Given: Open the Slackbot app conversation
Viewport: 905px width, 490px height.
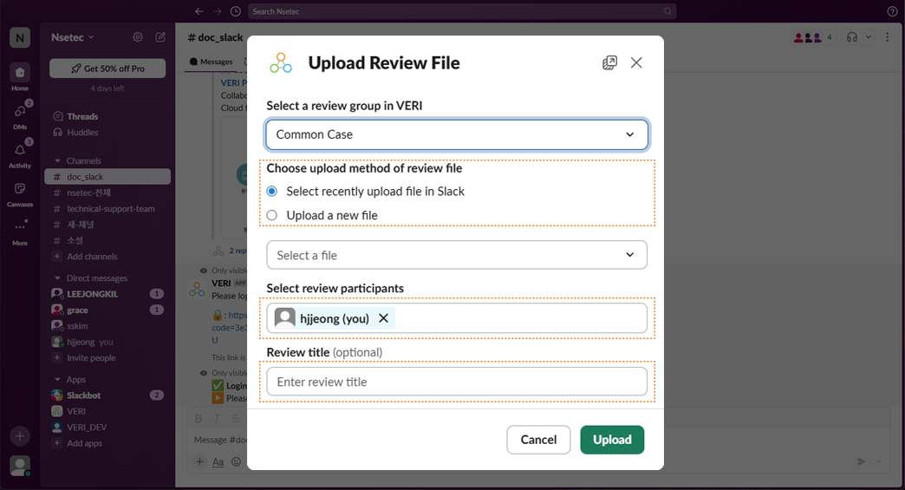Looking at the screenshot, I should (x=84, y=395).
